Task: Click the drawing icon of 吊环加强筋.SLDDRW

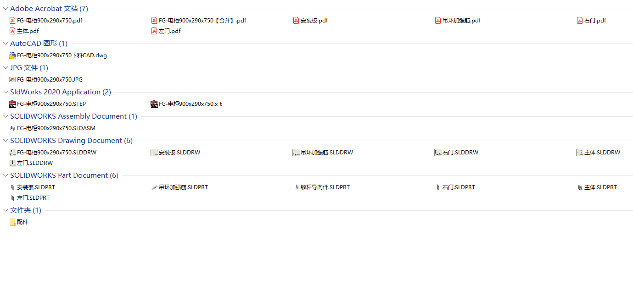Action: coord(296,153)
